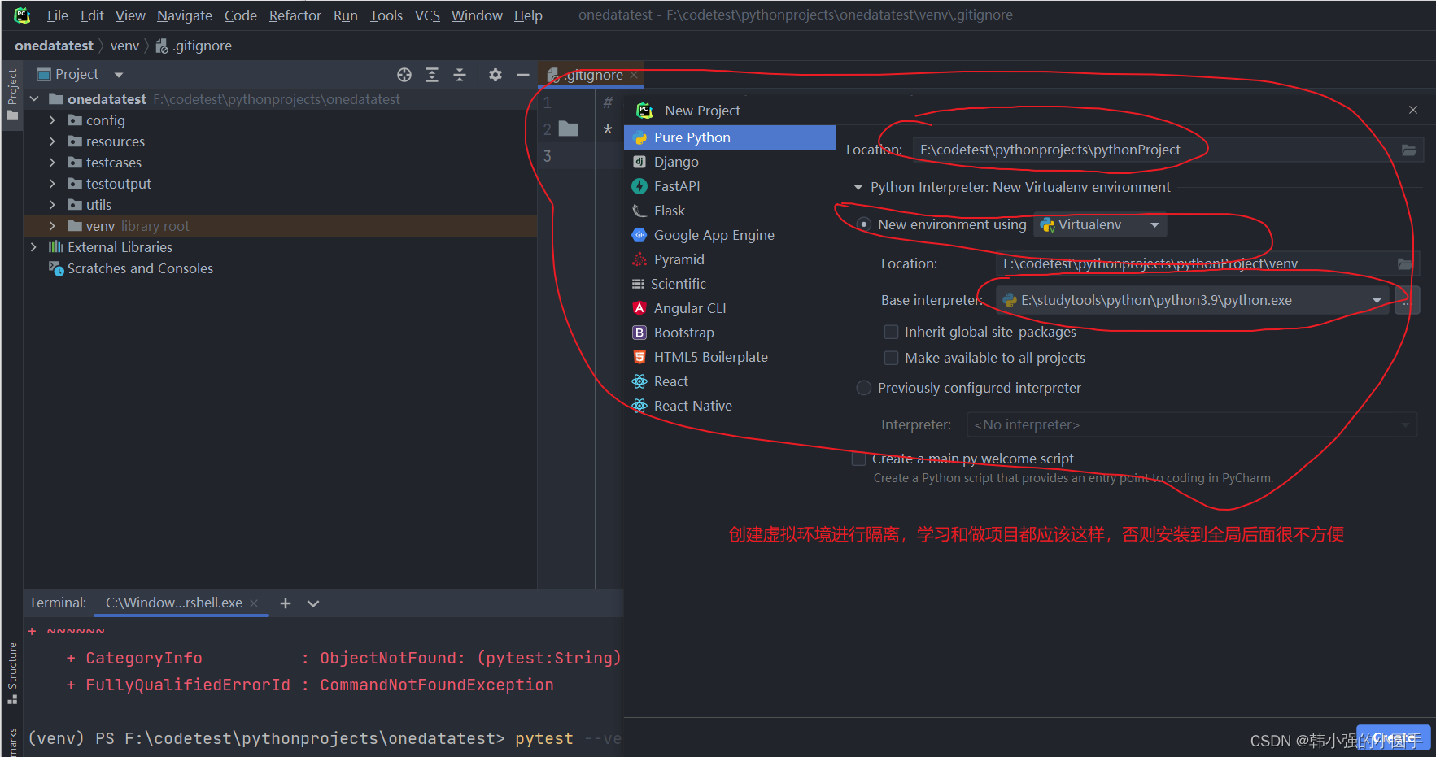Viewport: 1436px width, 757px height.
Task: Open the No interpreter dropdown
Action: 1191,424
